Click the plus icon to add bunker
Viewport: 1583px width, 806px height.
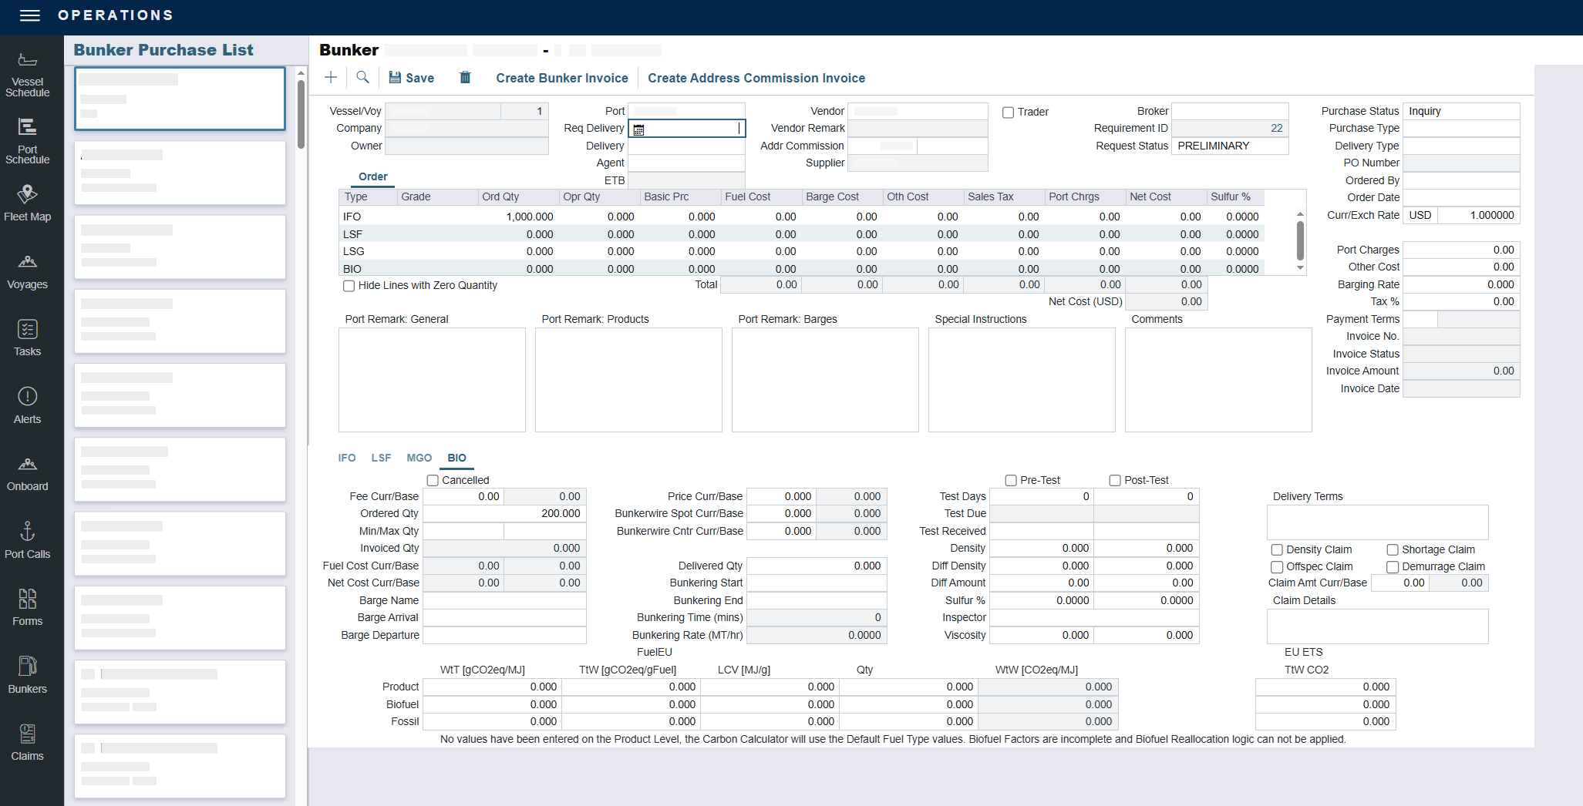click(331, 78)
